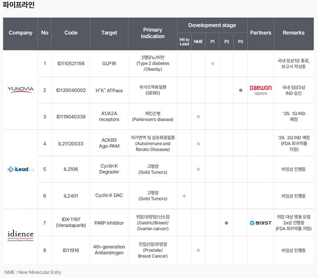Open code ID119040338 entry
The width and height of the screenshot is (318, 278).
(x=71, y=117)
